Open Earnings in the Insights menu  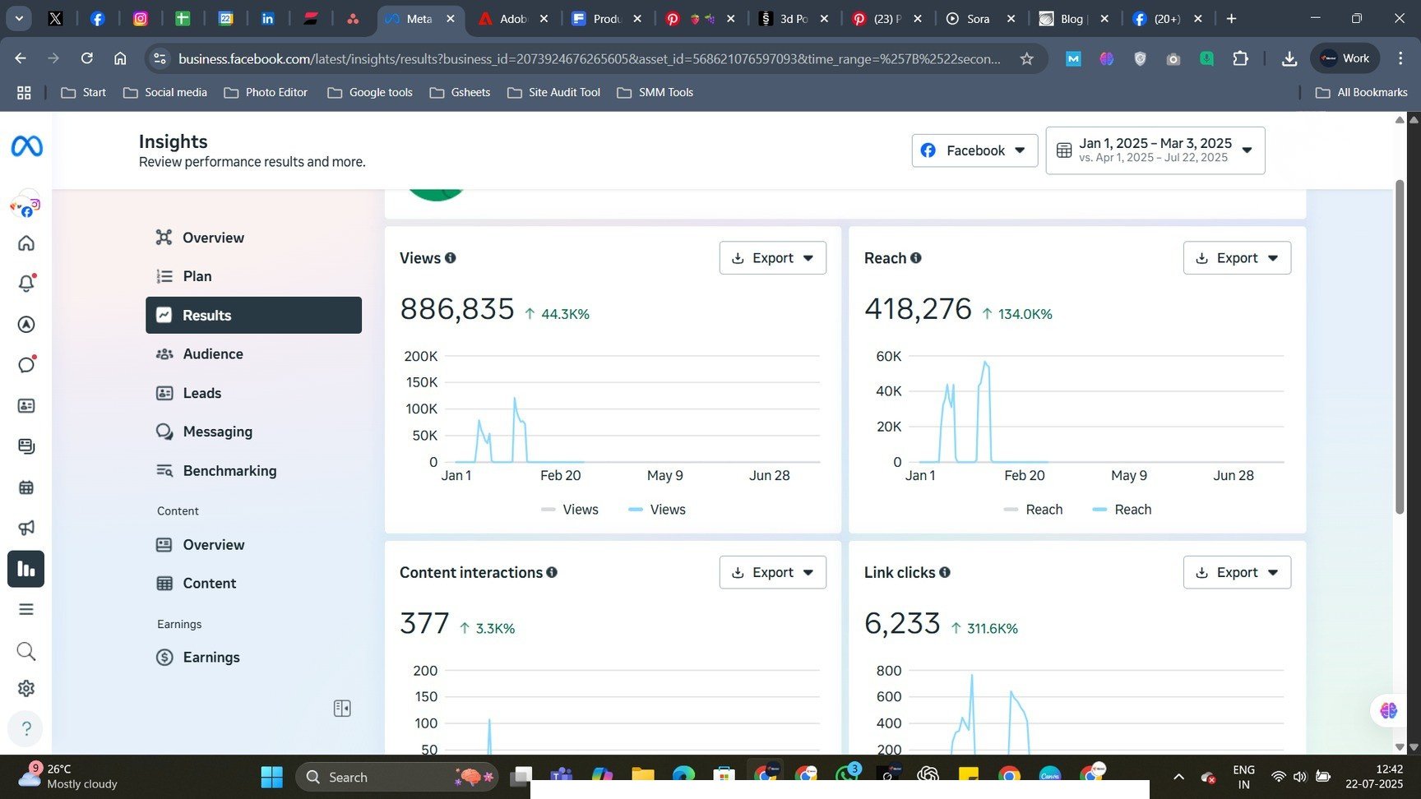pyautogui.click(x=253, y=657)
